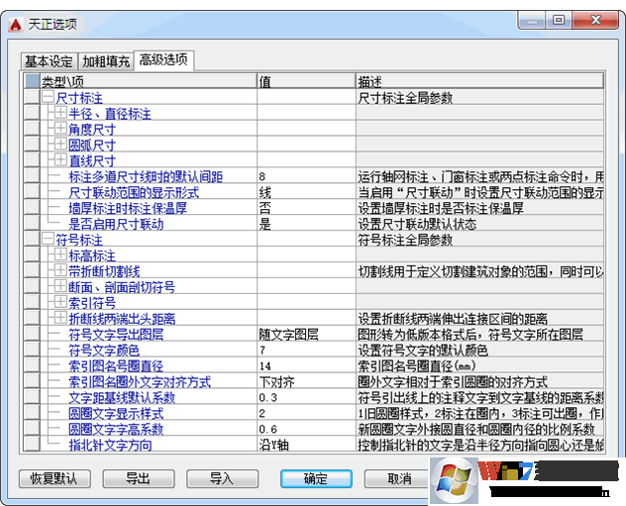Click the 恢复默认 button
This screenshot has width=626, height=506.
tap(54, 478)
